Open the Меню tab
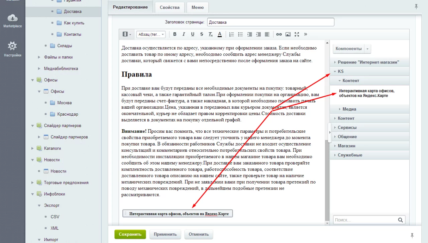This screenshot has height=243, width=428. (x=198, y=7)
